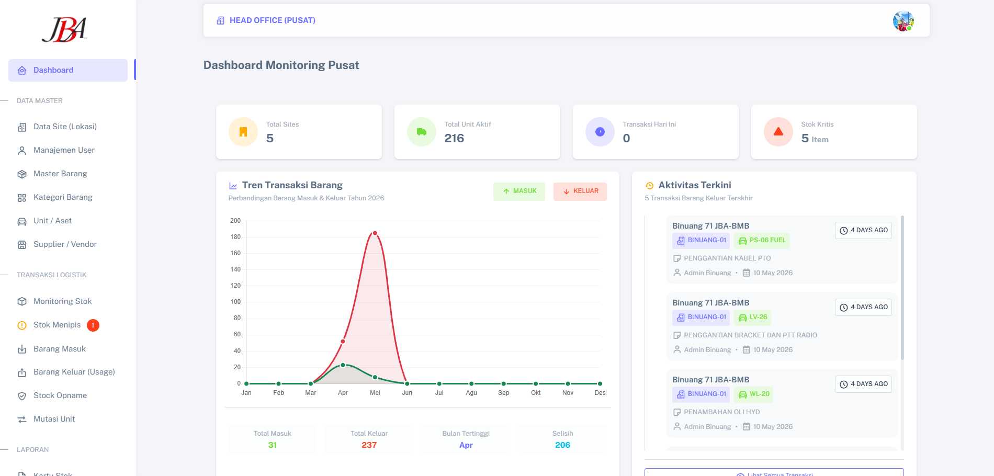The image size is (994, 476).
Task: Open Monitoring Stok page
Action: 62,301
